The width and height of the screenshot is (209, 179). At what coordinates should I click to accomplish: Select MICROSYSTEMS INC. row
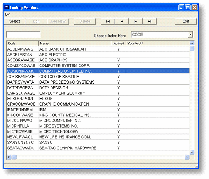click(x=98, y=126)
